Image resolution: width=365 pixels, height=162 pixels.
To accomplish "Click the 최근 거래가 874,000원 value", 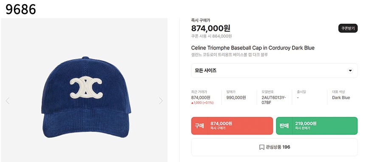I will [x=201, y=98].
